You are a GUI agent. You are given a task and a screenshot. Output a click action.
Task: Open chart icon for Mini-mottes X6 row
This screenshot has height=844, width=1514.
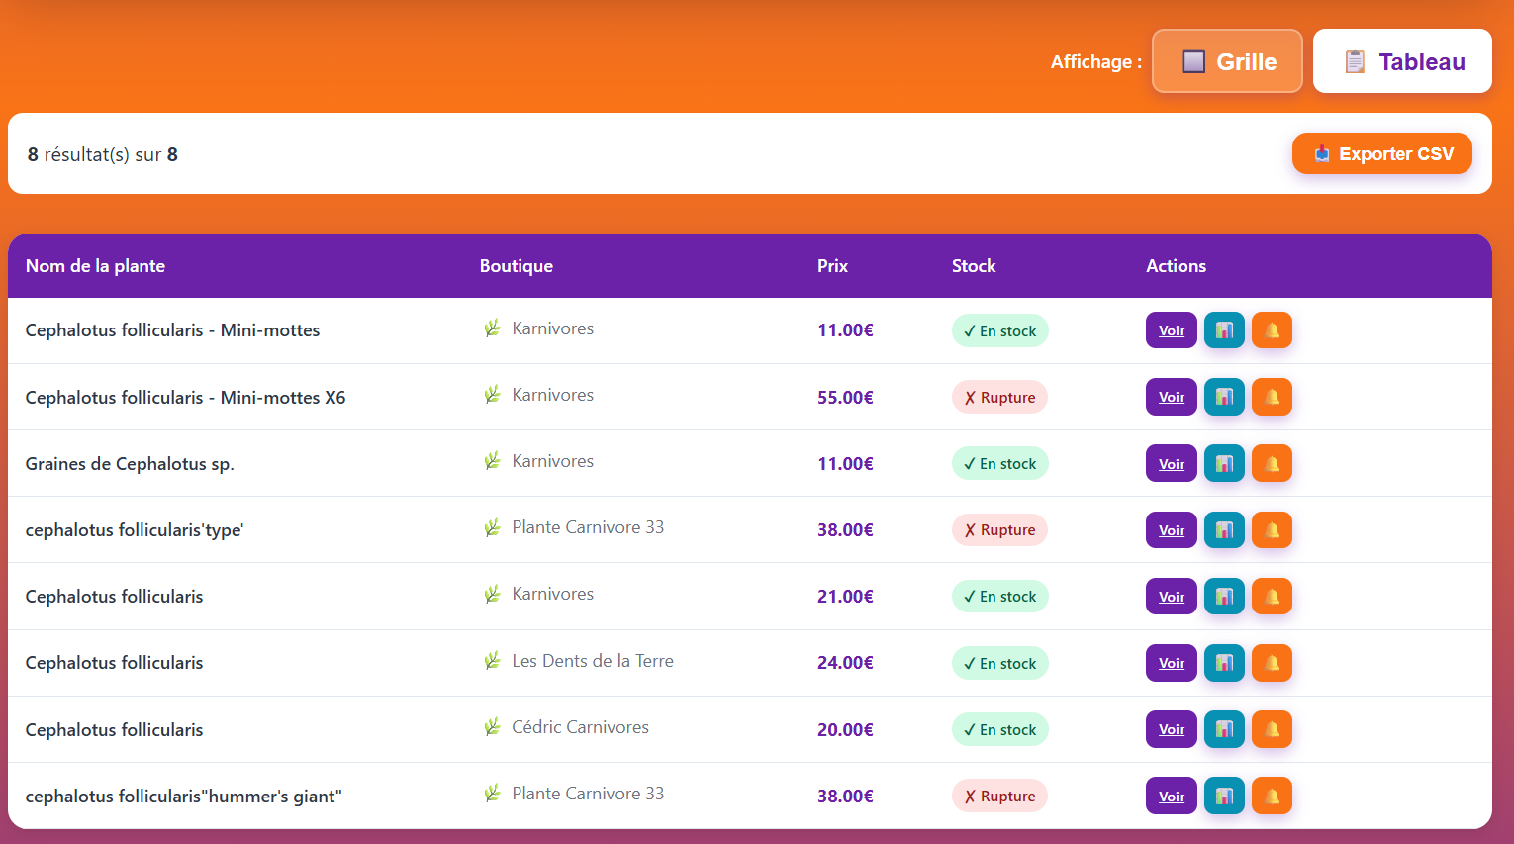(x=1224, y=397)
